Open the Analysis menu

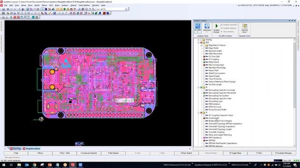[x=65, y=5]
